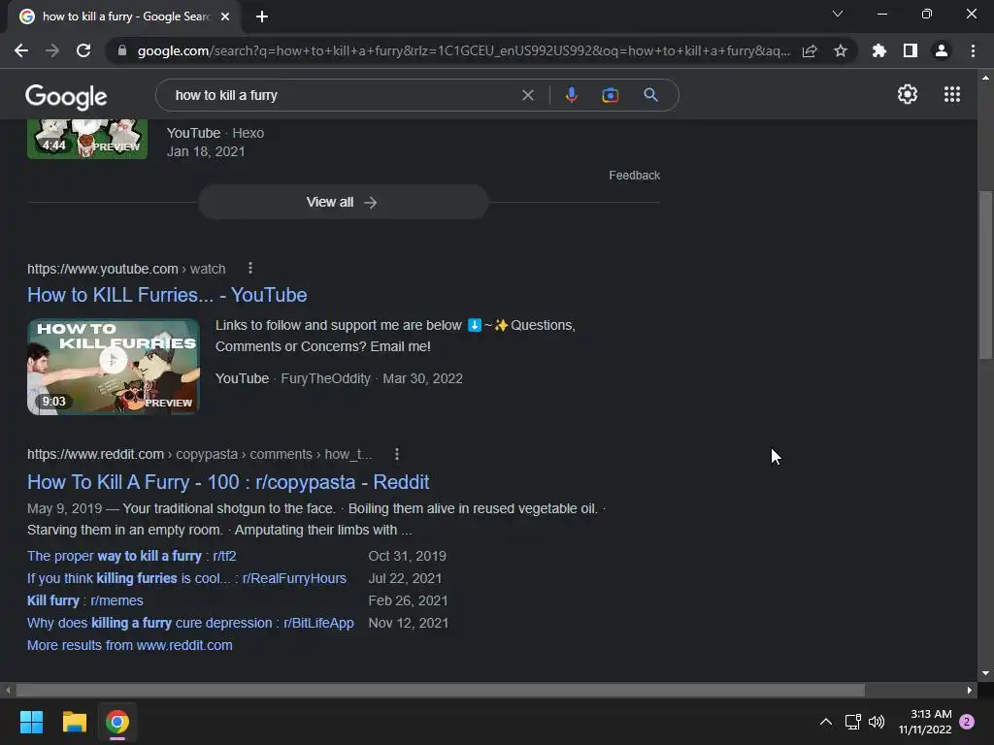This screenshot has height=745, width=994.
Task: Open the volume tray icon
Action: coord(877,722)
